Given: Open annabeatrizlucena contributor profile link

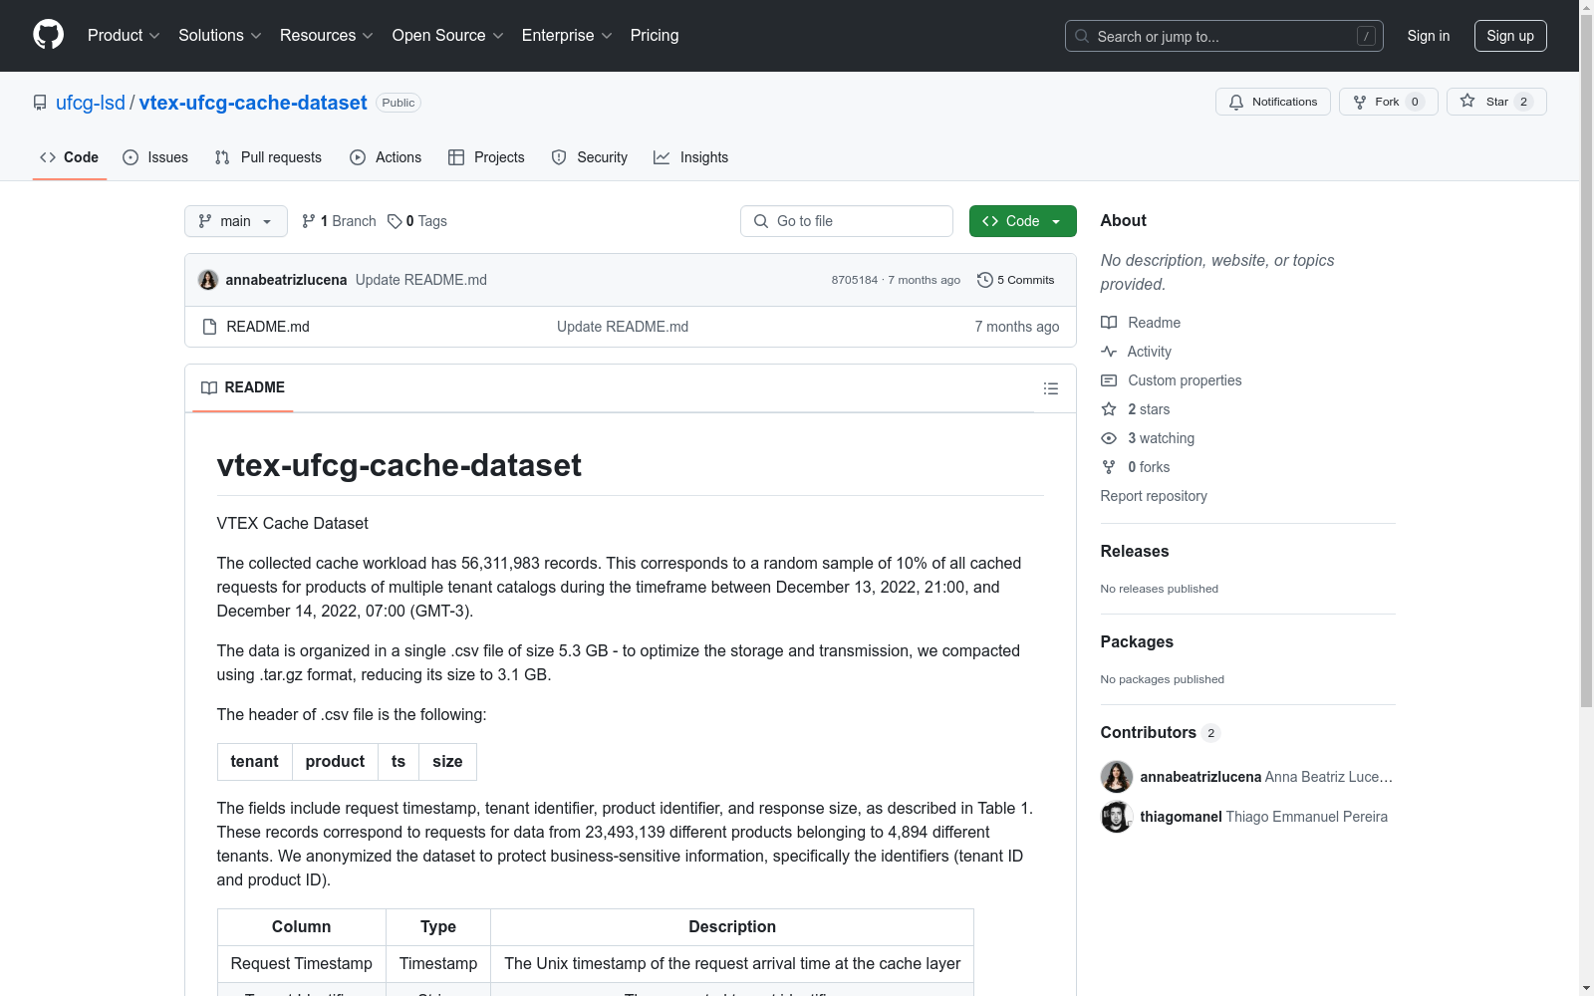Looking at the screenshot, I should coord(1200,777).
